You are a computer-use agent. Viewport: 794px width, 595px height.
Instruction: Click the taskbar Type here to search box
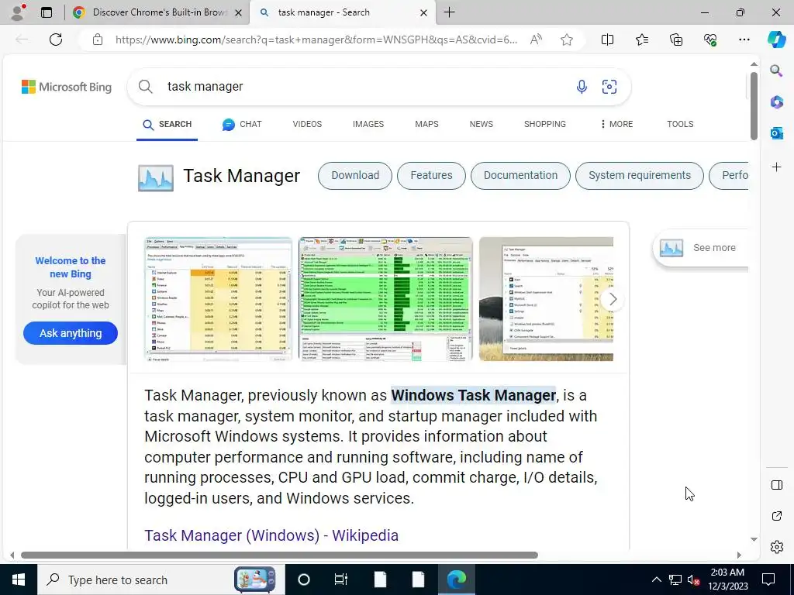coord(161,580)
